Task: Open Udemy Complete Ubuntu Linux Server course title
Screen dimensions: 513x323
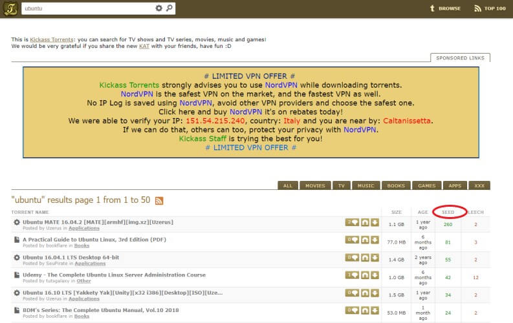Action: [x=115, y=275]
